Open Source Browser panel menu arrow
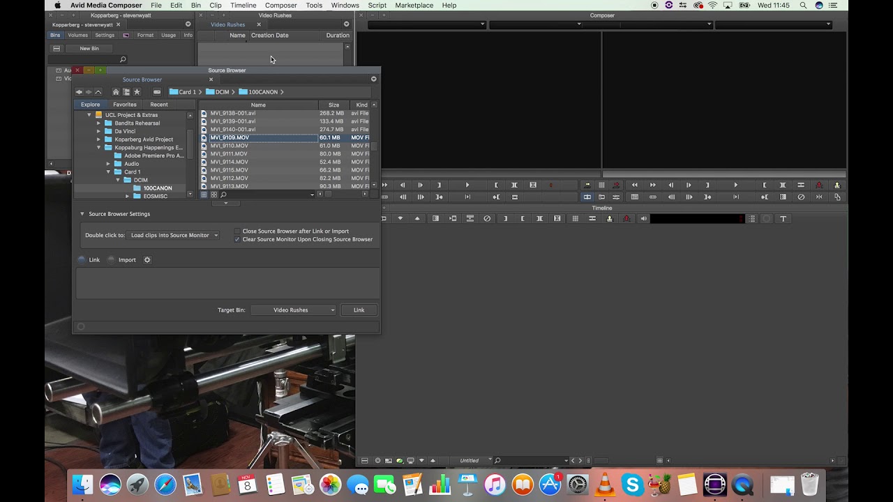This screenshot has height=502, width=893. point(373,79)
